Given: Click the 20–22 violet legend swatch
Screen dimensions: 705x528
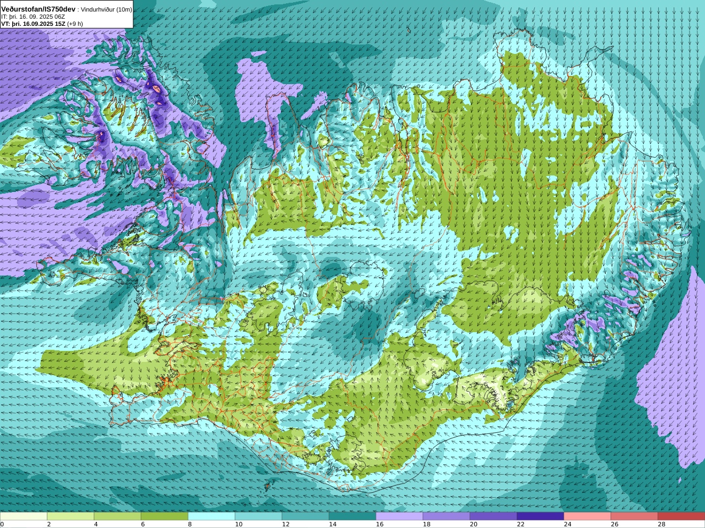Looking at the screenshot, I should pos(493,516).
